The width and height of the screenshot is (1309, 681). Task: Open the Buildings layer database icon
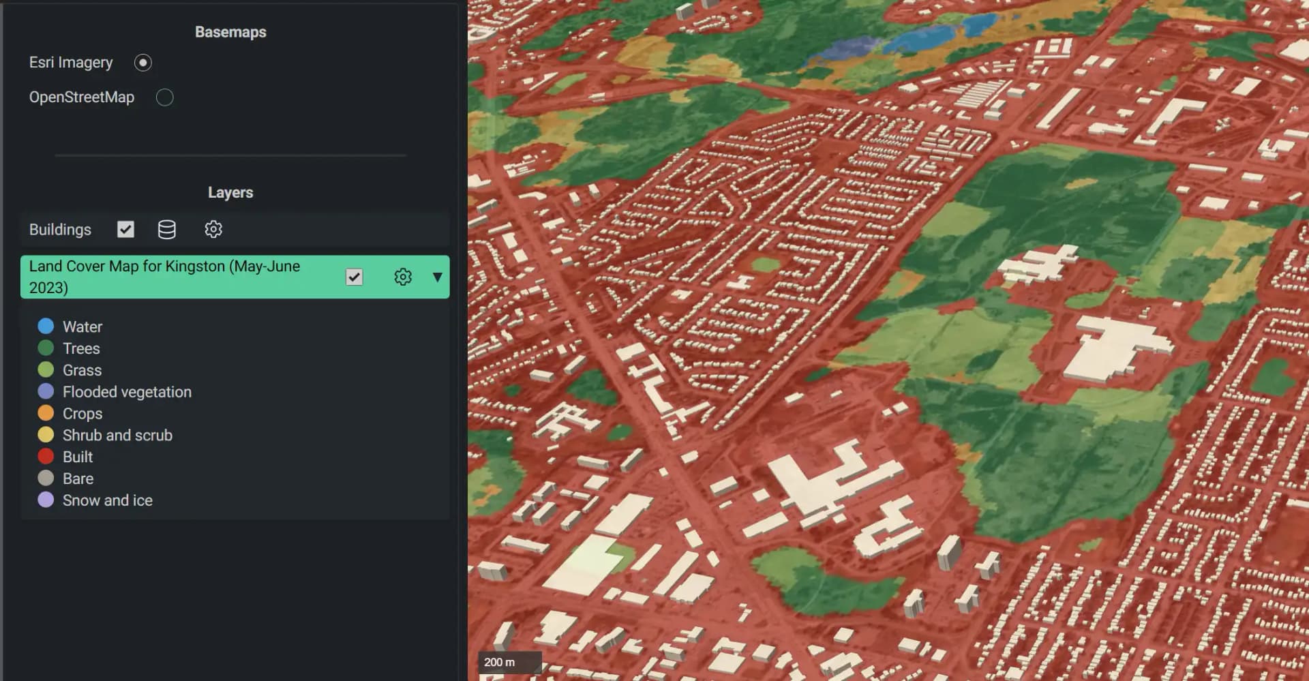(x=167, y=230)
